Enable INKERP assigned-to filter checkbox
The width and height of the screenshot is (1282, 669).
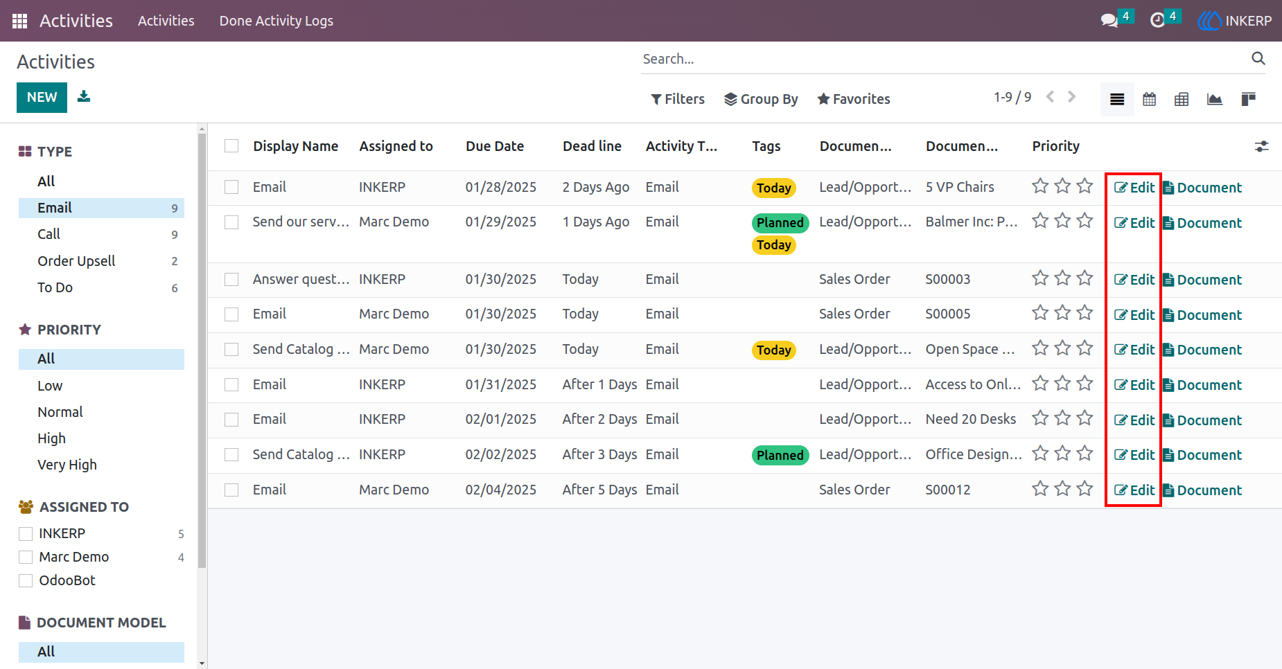pos(26,534)
